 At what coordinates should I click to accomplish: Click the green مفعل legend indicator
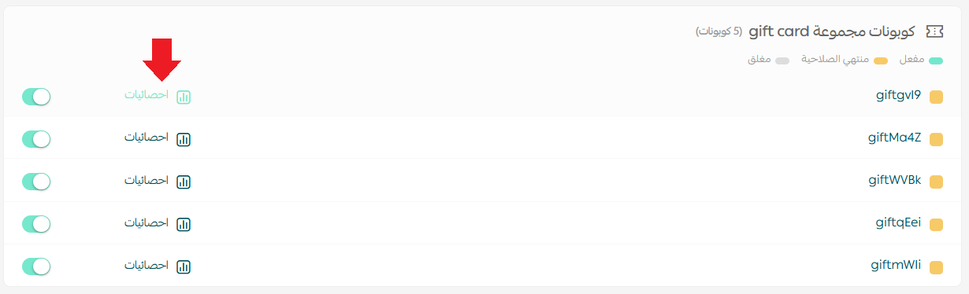point(936,61)
